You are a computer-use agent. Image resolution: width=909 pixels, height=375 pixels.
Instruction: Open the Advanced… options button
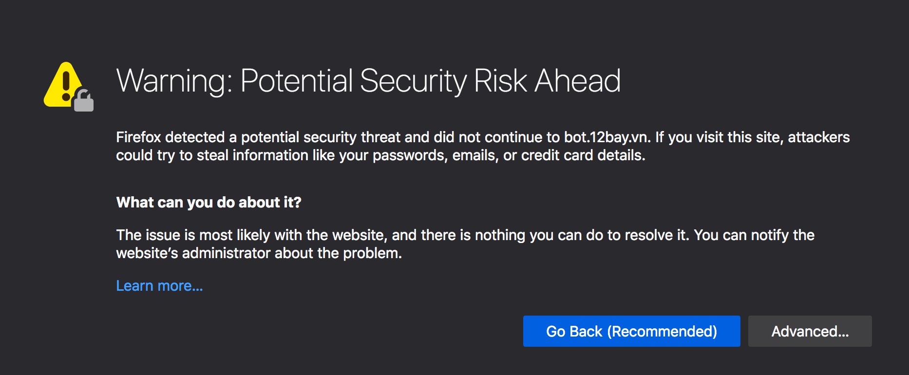[810, 331]
